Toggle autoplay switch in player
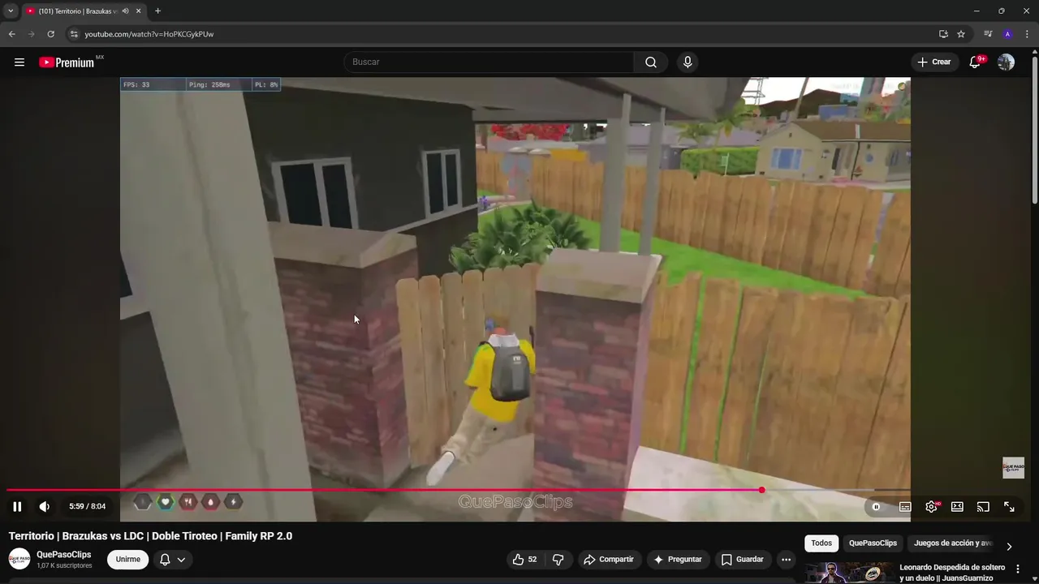Viewport: 1039px width, 584px height. (x=876, y=507)
